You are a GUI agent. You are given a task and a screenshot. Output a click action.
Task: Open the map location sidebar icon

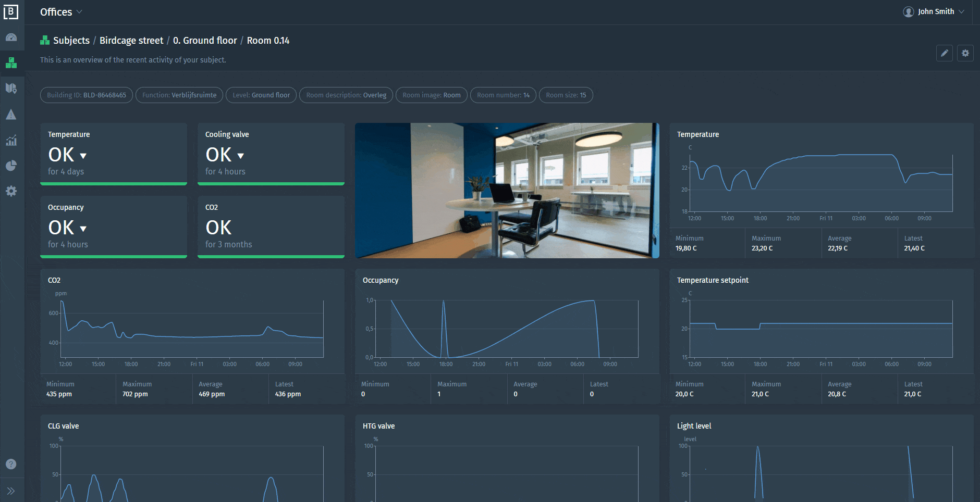11,89
